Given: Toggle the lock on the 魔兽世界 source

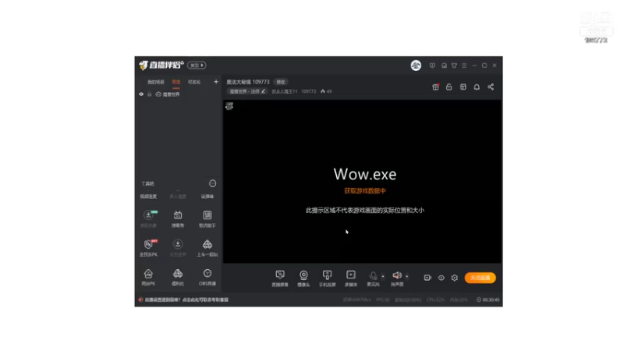Looking at the screenshot, I should point(150,94).
